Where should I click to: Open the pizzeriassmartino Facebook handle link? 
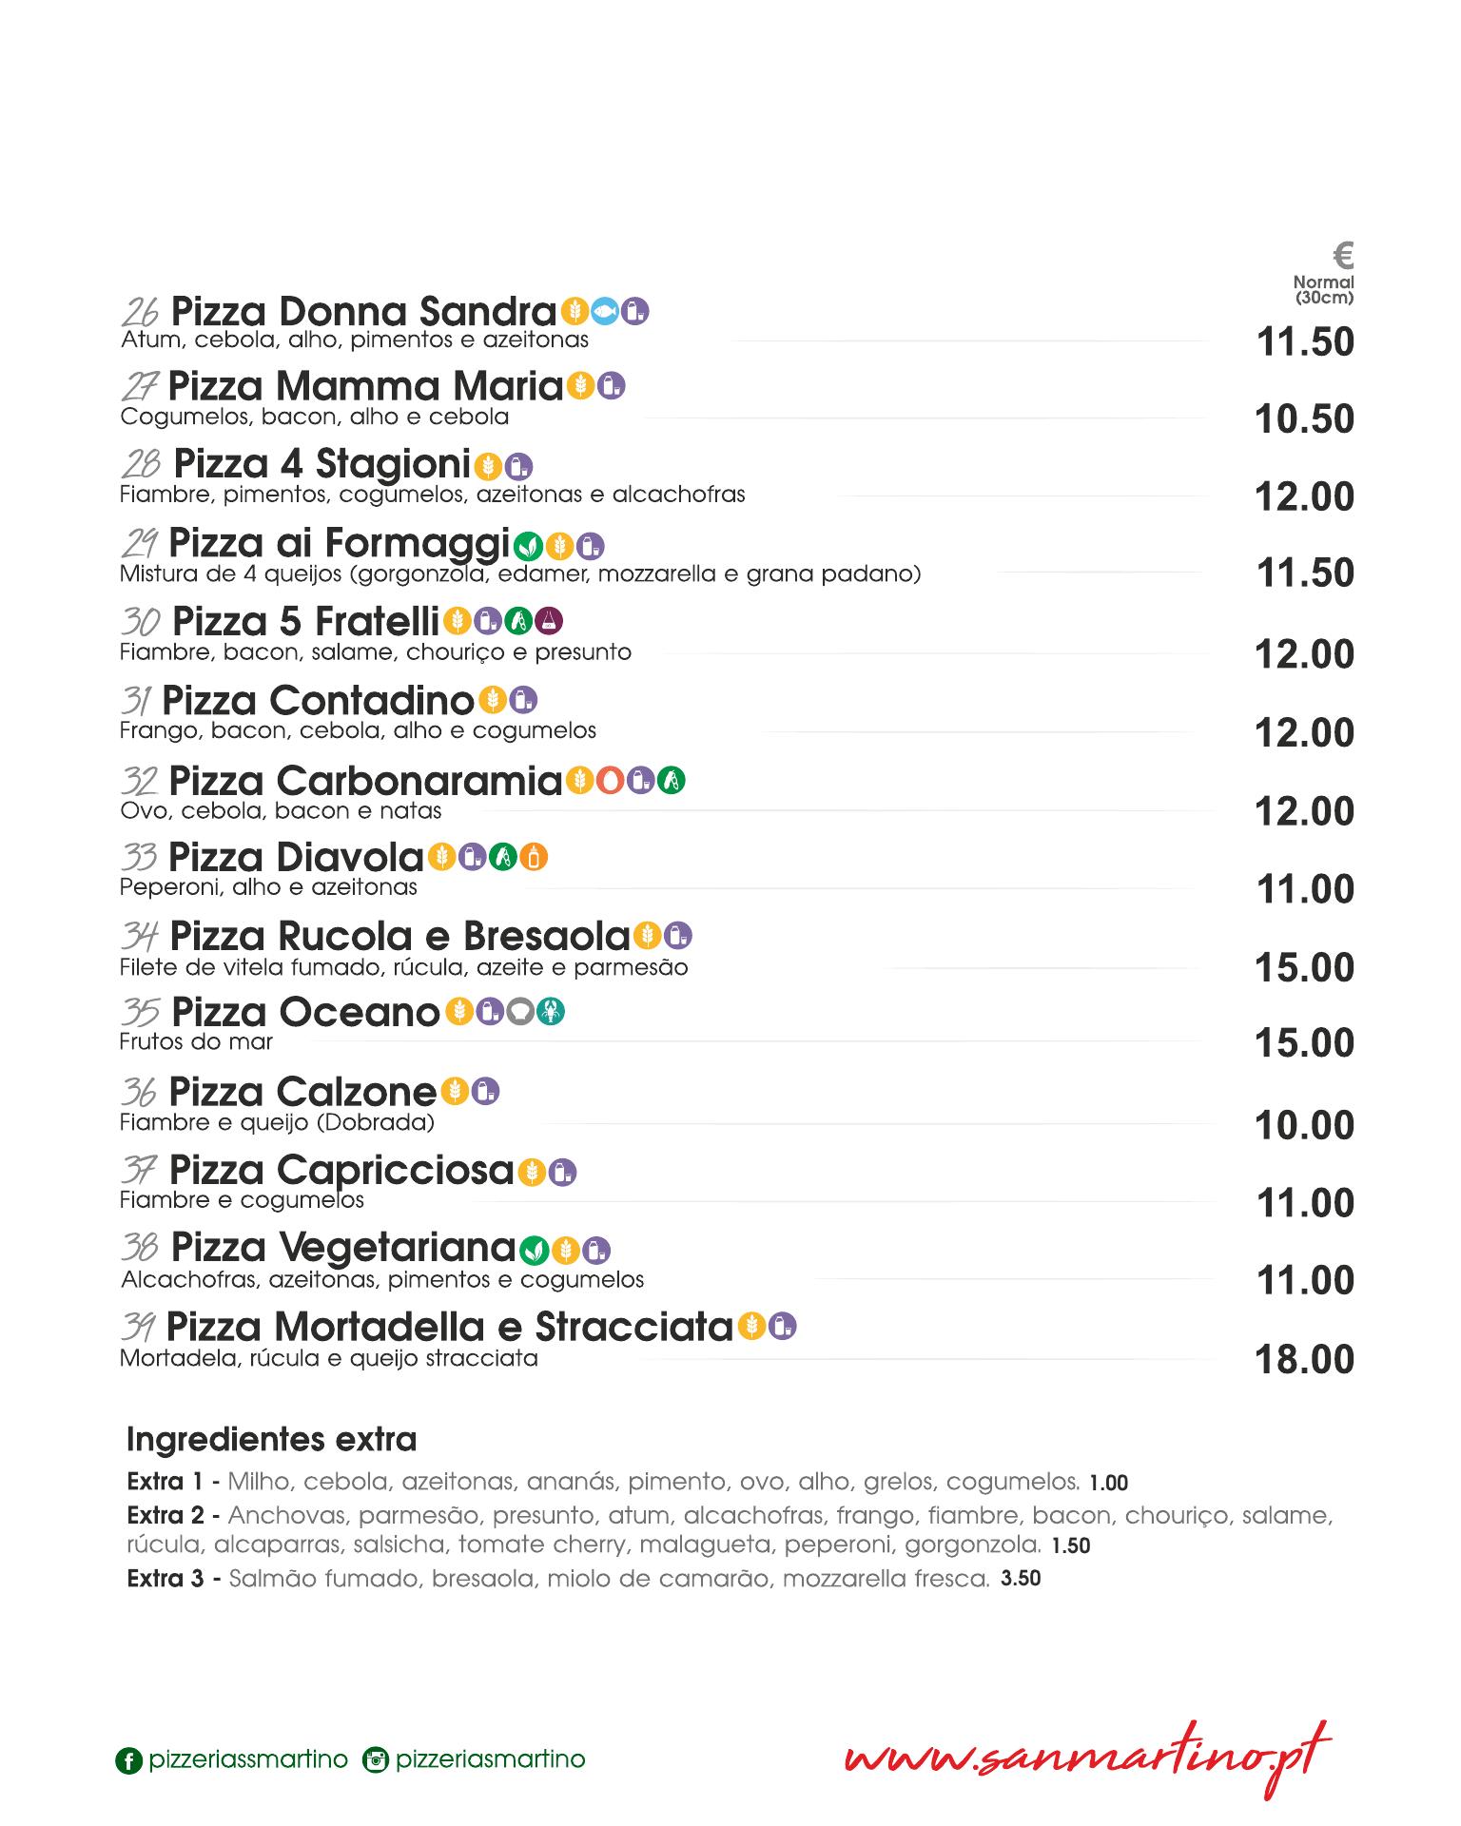pos(248,1759)
